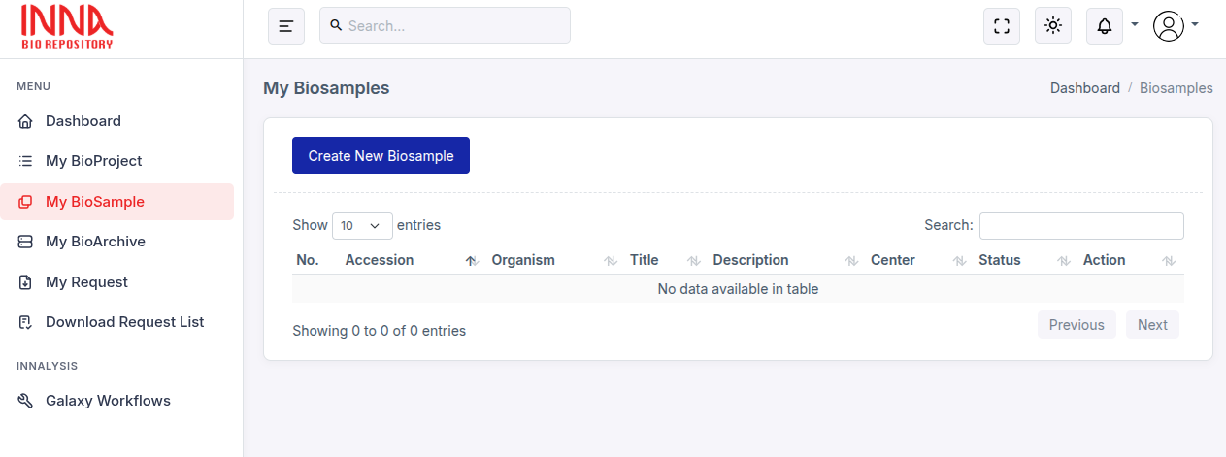Click the Dashboard home icon in the sidebar
Screen dimensions: 1226x457
26,122
